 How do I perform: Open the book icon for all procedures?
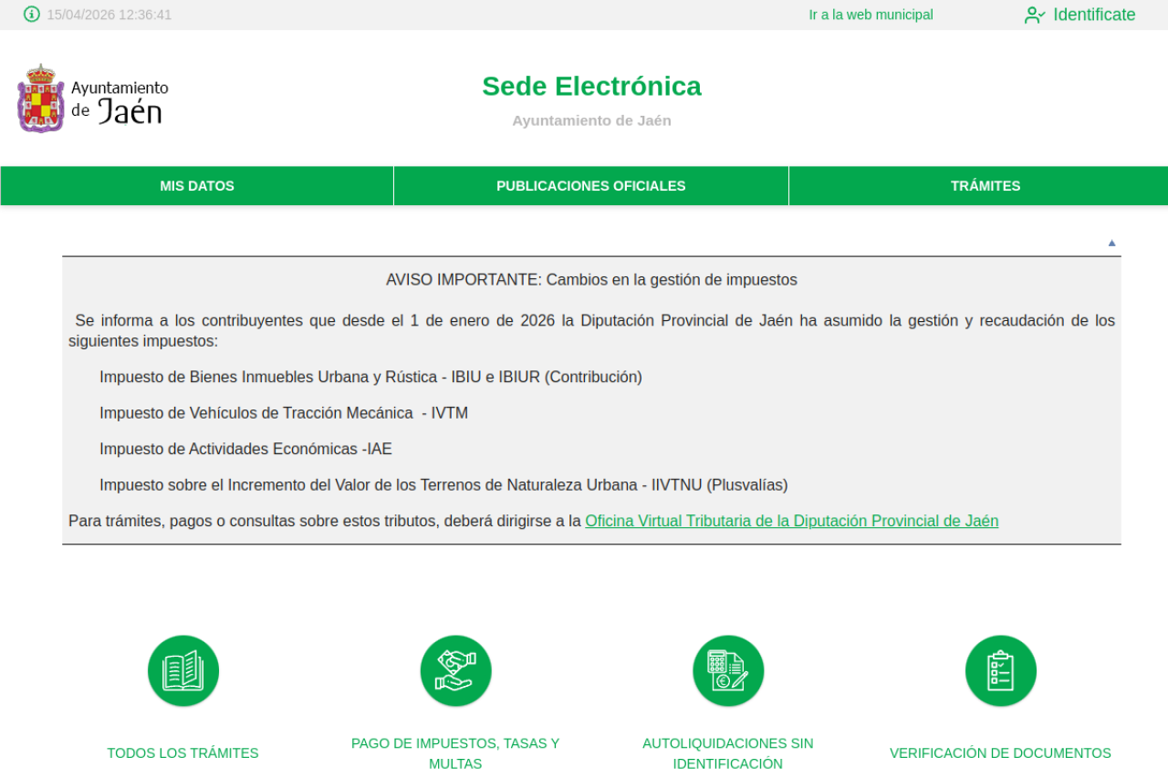point(183,671)
